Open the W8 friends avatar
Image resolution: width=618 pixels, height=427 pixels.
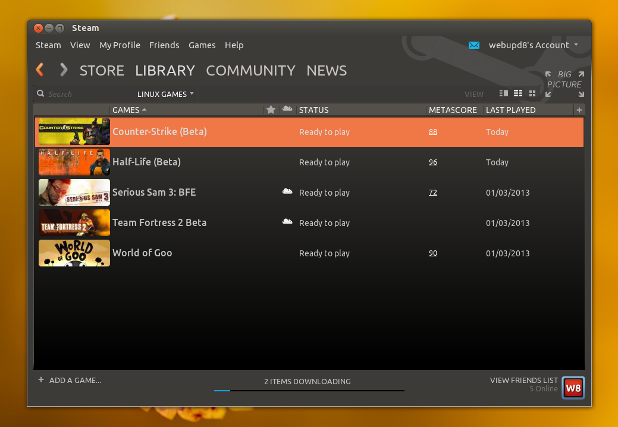coord(573,388)
